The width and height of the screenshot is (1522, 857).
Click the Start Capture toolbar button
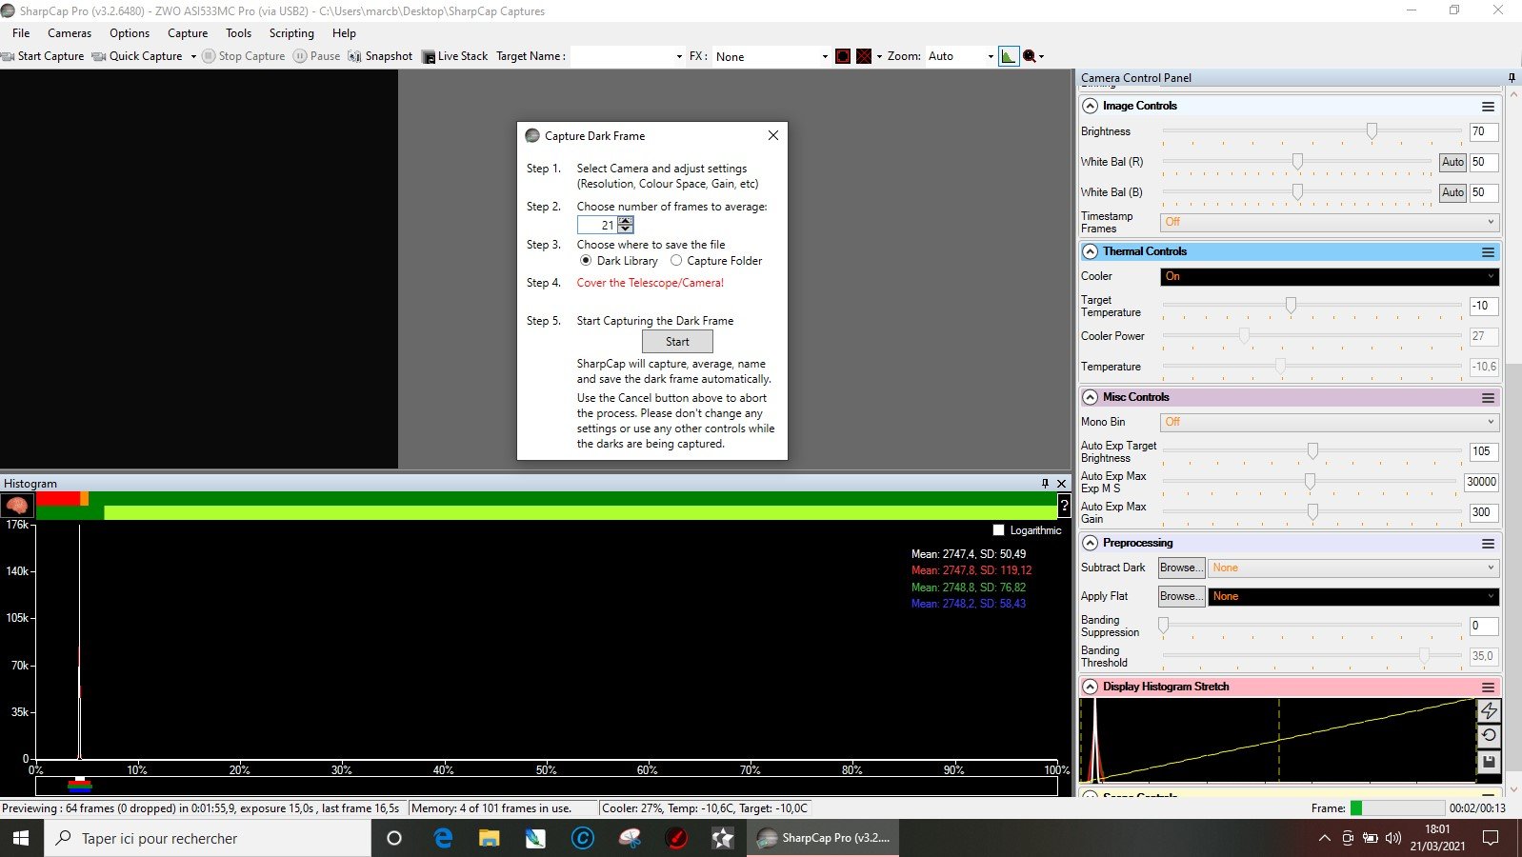43,56
